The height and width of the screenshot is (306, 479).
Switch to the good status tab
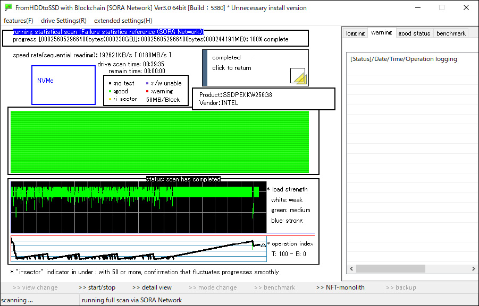click(x=414, y=33)
